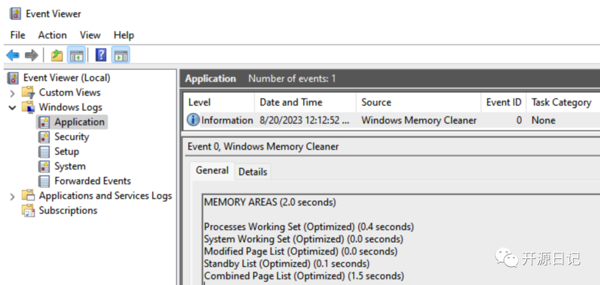This screenshot has height=285, width=600.
Task: Click the blue Help question mark icon
Action: pos(101,55)
